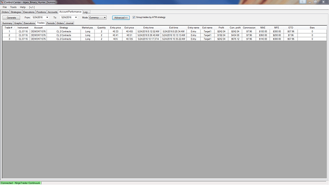The image size is (329, 185).
Task: Open the From date dropdown arrow
Action: (x=47, y=18)
